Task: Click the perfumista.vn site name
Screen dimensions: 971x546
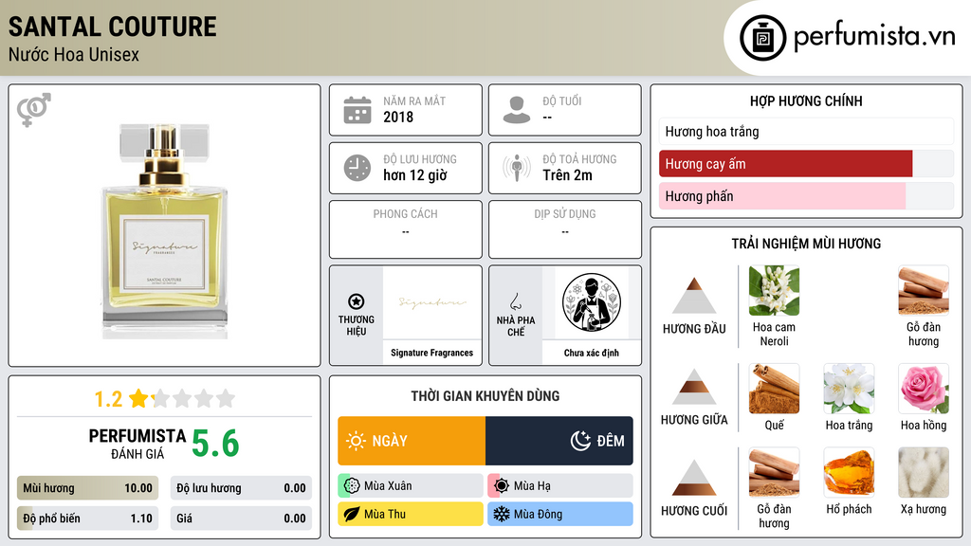Action: pyautogui.click(x=874, y=36)
